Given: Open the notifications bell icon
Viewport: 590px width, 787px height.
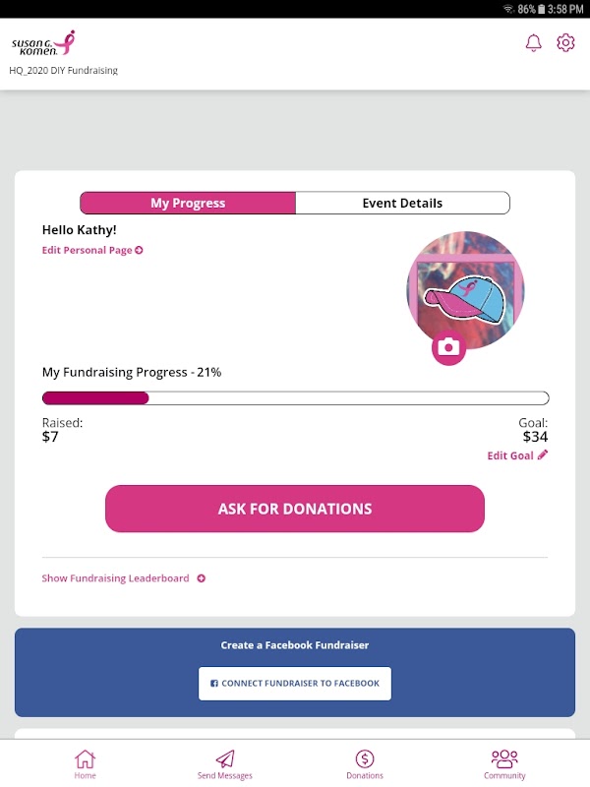Looking at the screenshot, I should 534,43.
